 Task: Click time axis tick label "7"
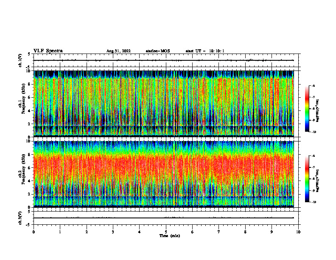click(219, 232)
